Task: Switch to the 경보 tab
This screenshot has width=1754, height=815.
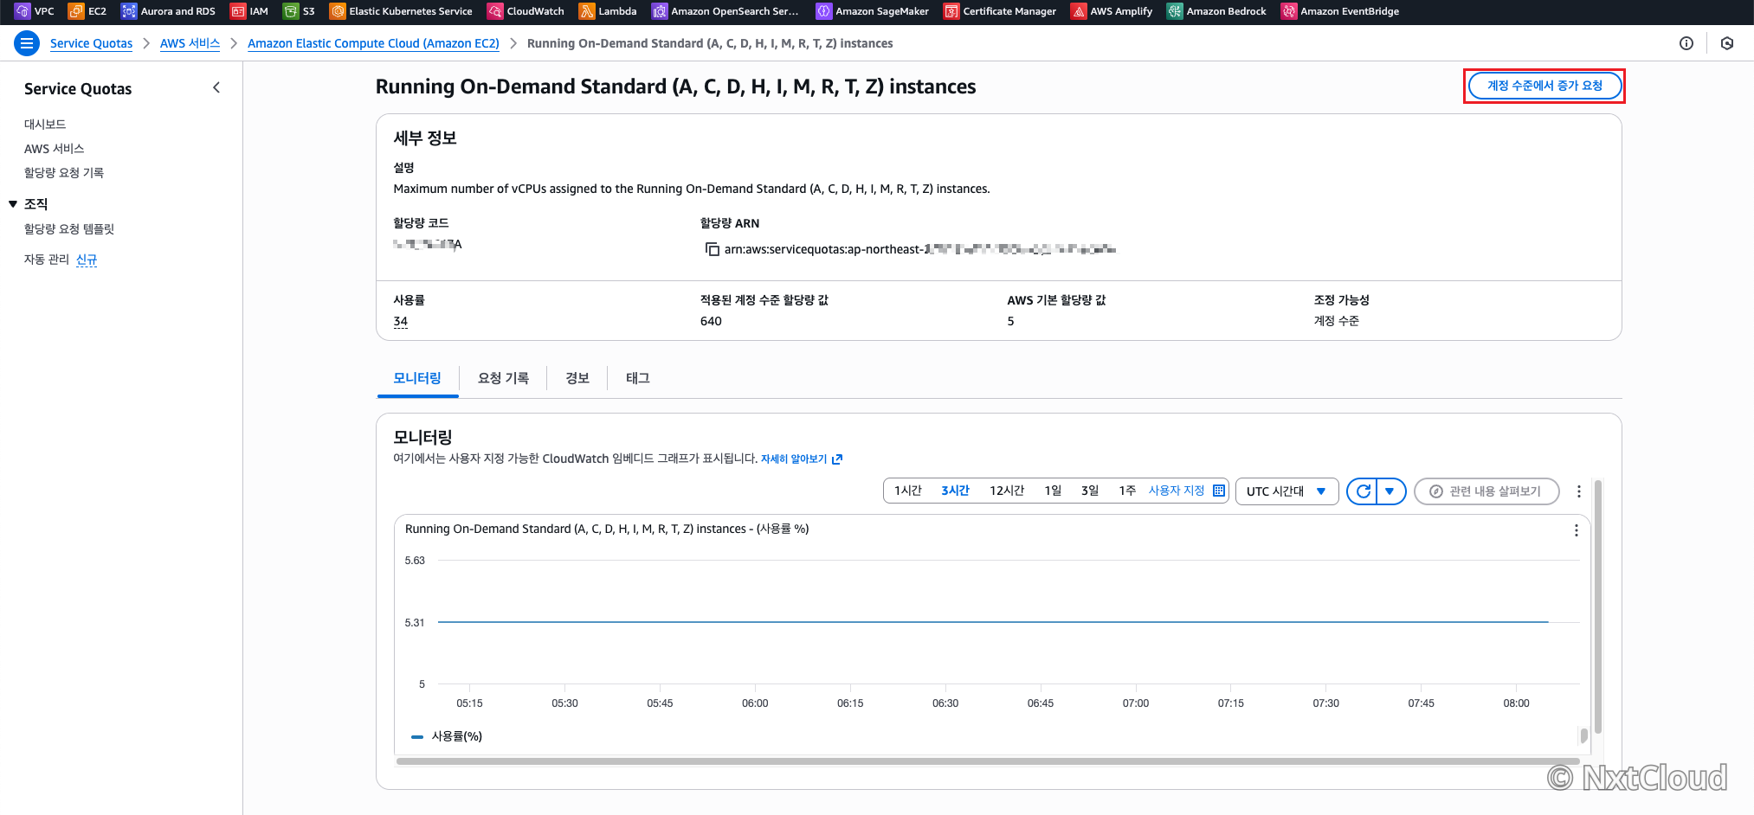Action: [577, 378]
